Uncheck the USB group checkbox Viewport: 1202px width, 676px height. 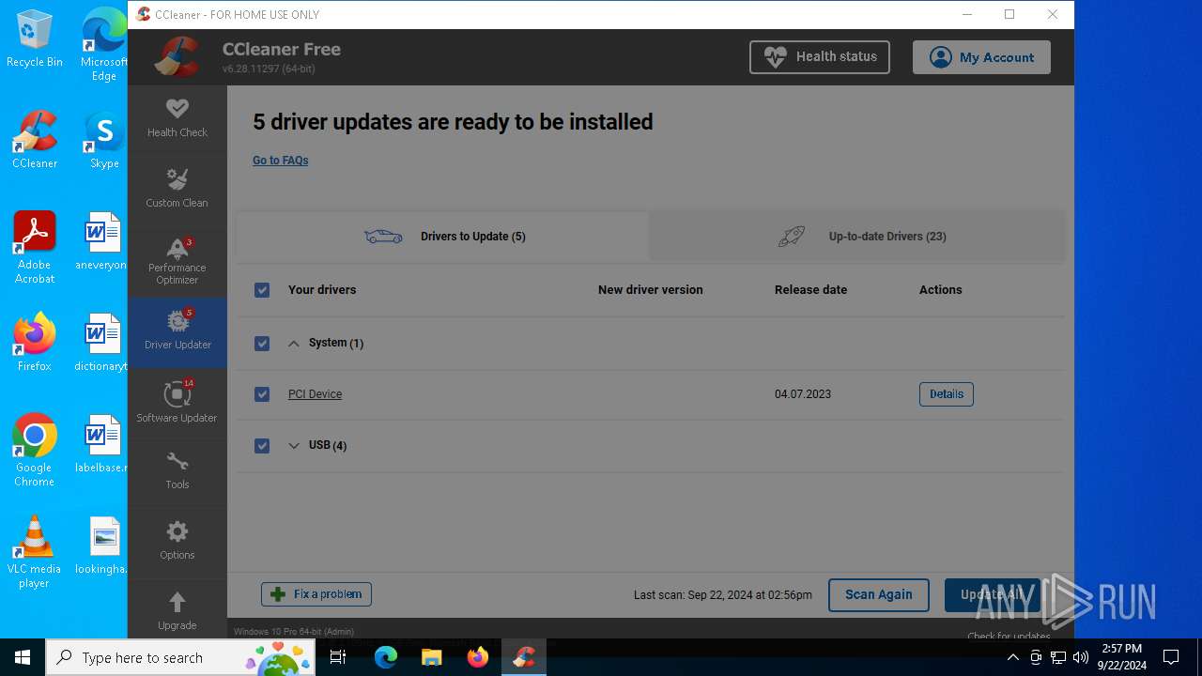pos(262,446)
